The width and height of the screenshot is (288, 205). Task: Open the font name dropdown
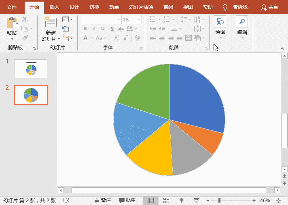pyautogui.click(x=119, y=19)
